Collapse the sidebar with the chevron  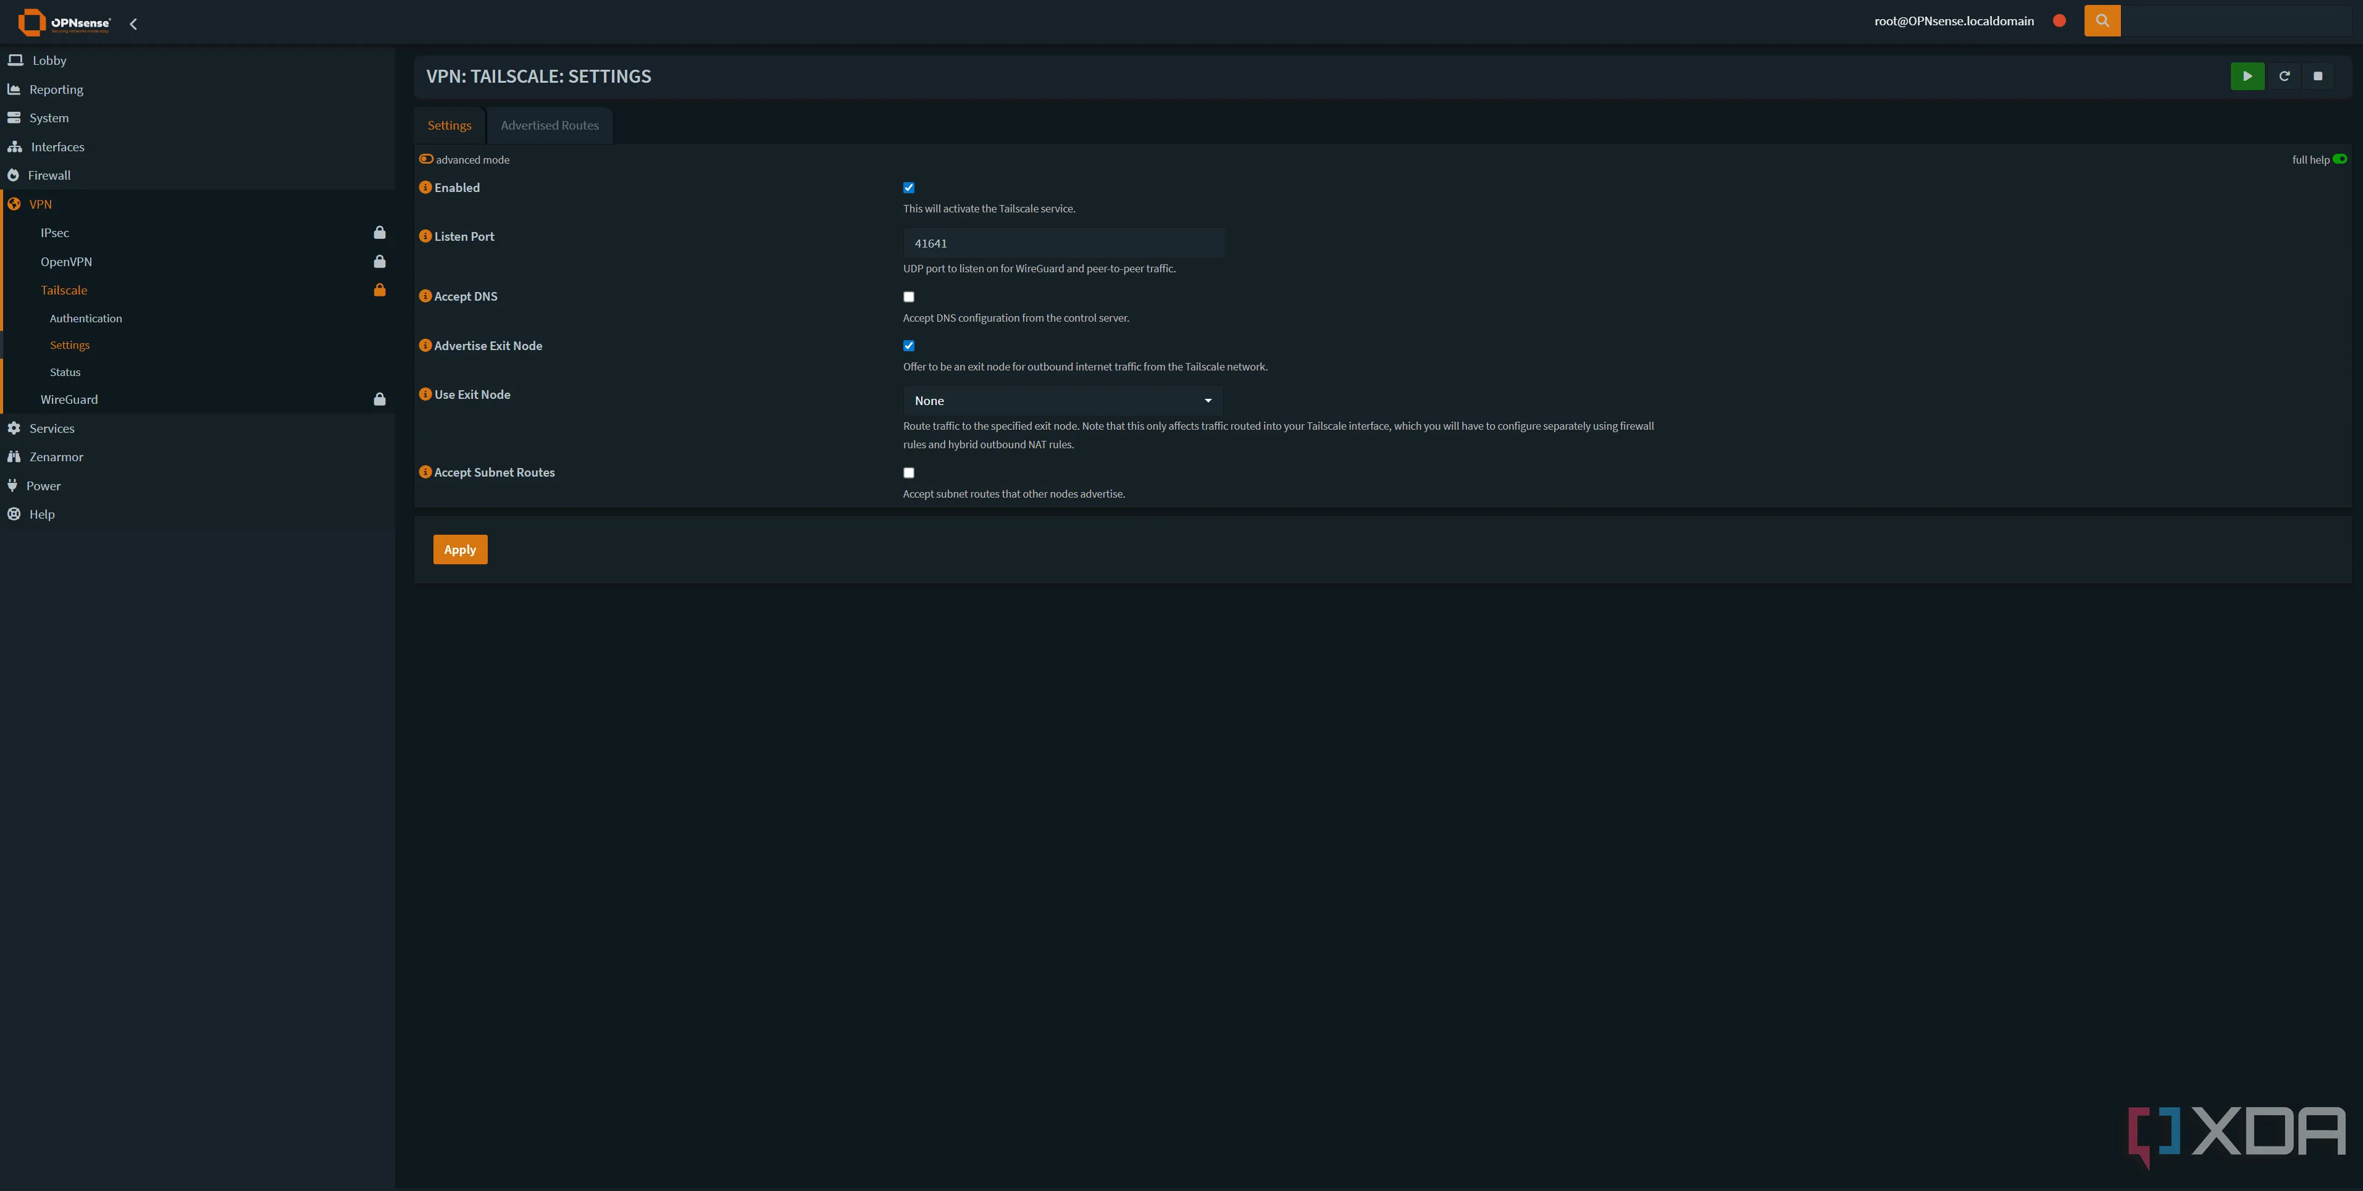pyautogui.click(x=133, y=24)
